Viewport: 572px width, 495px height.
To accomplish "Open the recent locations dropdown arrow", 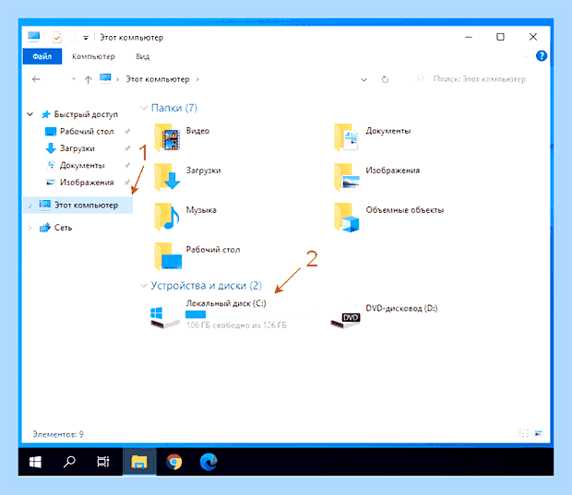I will (x=73, y=79).
